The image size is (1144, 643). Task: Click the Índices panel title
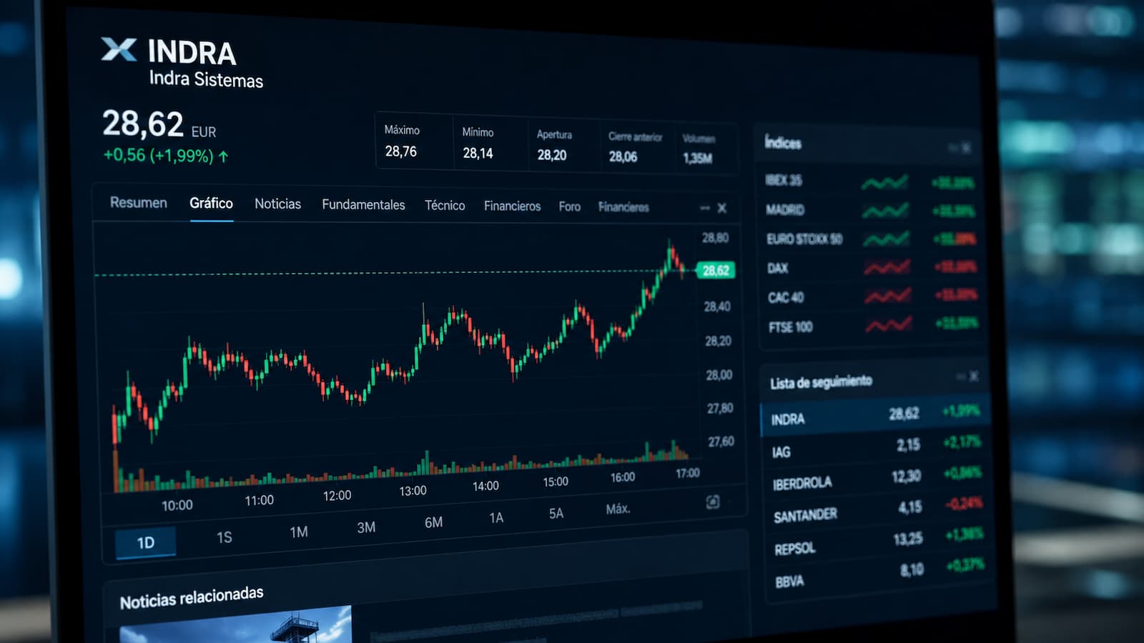(783, 143)
